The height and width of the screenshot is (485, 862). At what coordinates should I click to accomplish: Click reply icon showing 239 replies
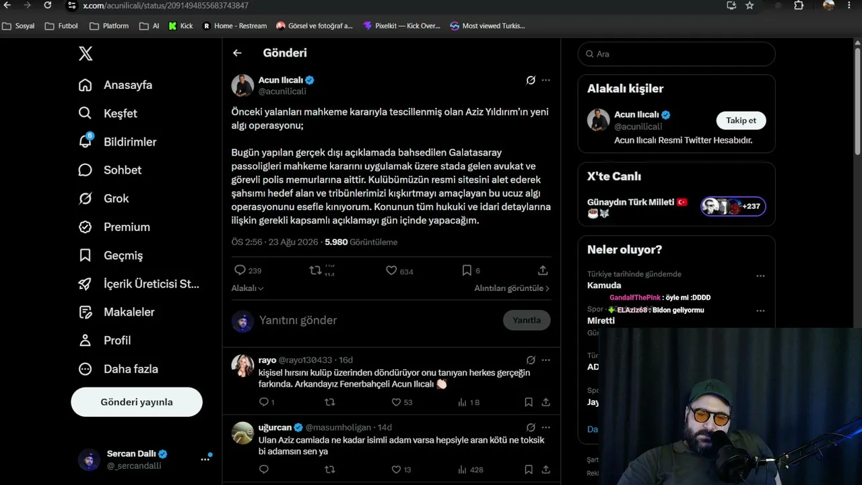[x=240, y=270]
